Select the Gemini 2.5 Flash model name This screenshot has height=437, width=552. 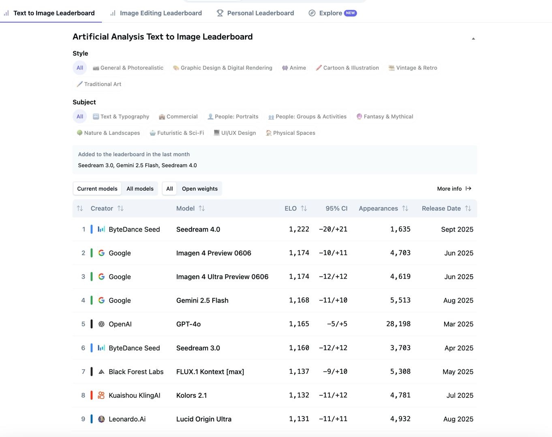pyautogui.click(x=202, y=301)
